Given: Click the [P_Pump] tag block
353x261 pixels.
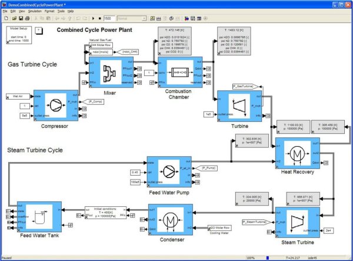Looking at the screenshot, I should point(207,168).
